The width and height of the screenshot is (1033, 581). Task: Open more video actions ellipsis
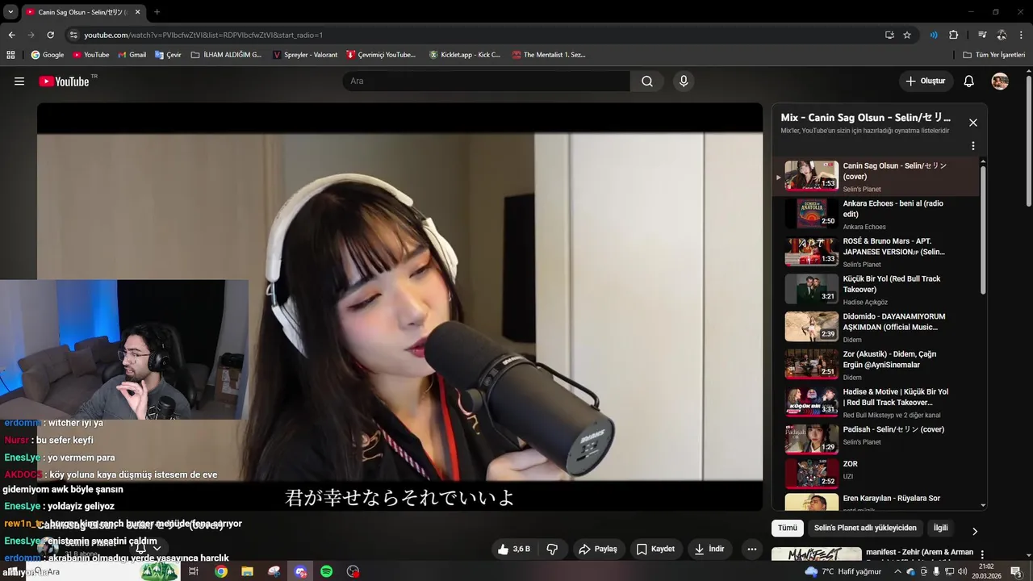pyautogui.click(x=752, y=549)
